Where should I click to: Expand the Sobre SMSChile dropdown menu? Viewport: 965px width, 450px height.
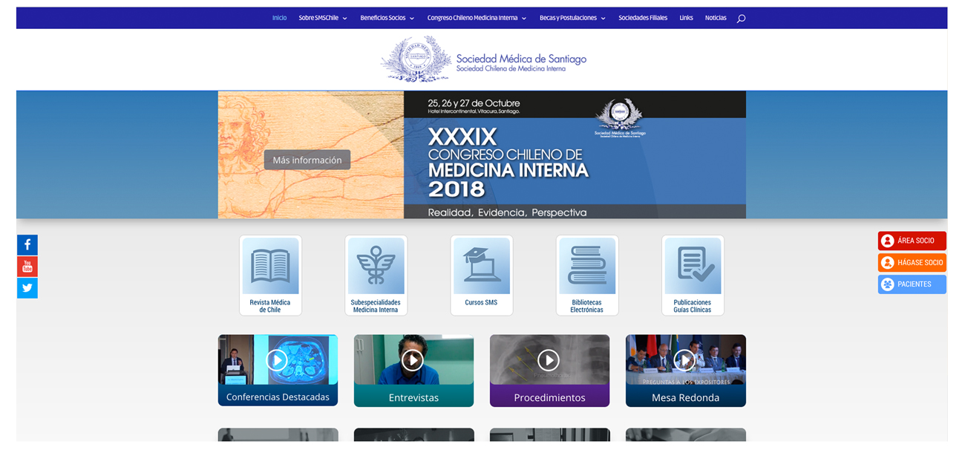tap(322, 18)
